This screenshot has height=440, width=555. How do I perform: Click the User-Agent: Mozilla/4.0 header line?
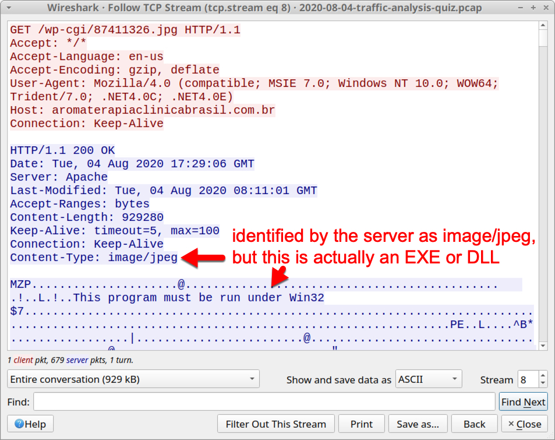coord(254,83)
